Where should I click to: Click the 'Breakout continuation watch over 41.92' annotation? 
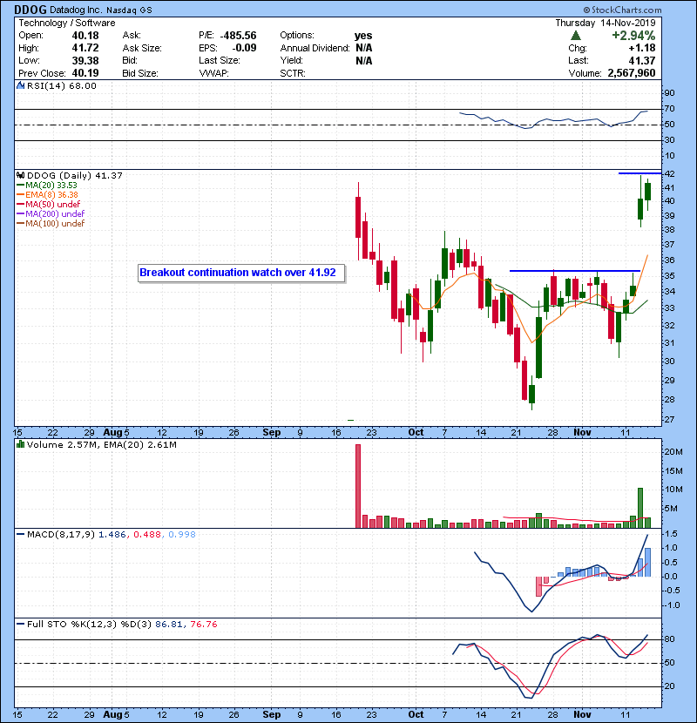pos(241,273)
